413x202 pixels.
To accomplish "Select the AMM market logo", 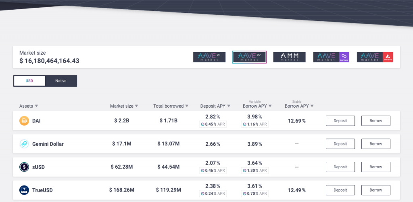I will pyautogui.click(x=289, y=57).
